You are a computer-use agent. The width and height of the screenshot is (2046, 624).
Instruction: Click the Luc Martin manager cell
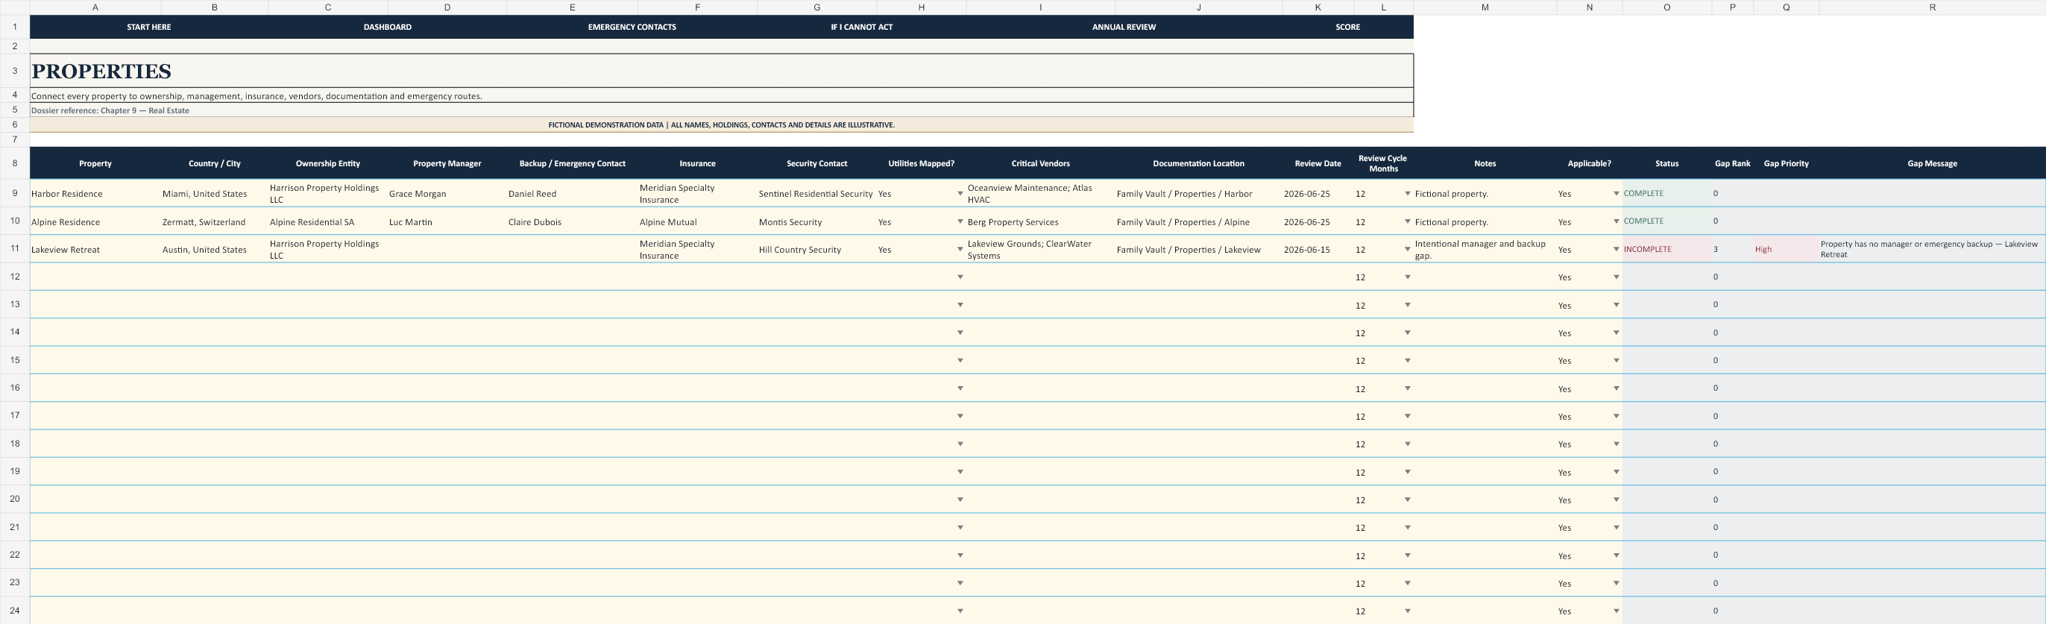click(x=447, y=222)
